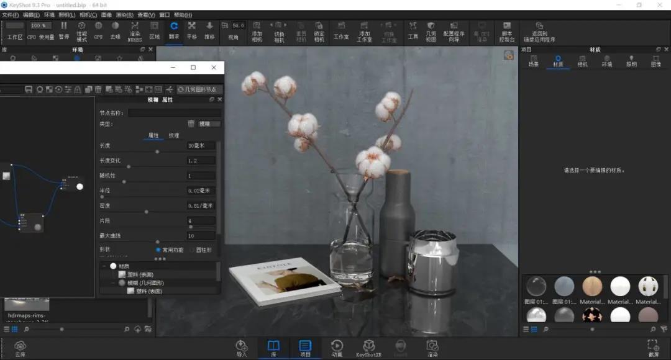Screen dimensions: 671x360
Task: Select the 平移 pan tool icon
Action: click(x=192, y=31)
